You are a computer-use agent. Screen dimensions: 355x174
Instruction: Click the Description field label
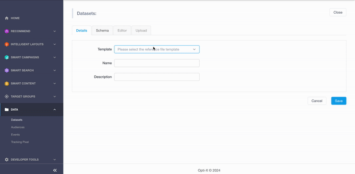(103, 77)
